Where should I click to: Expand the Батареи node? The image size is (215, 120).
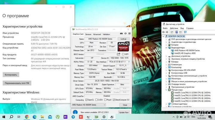pos(166,45)
